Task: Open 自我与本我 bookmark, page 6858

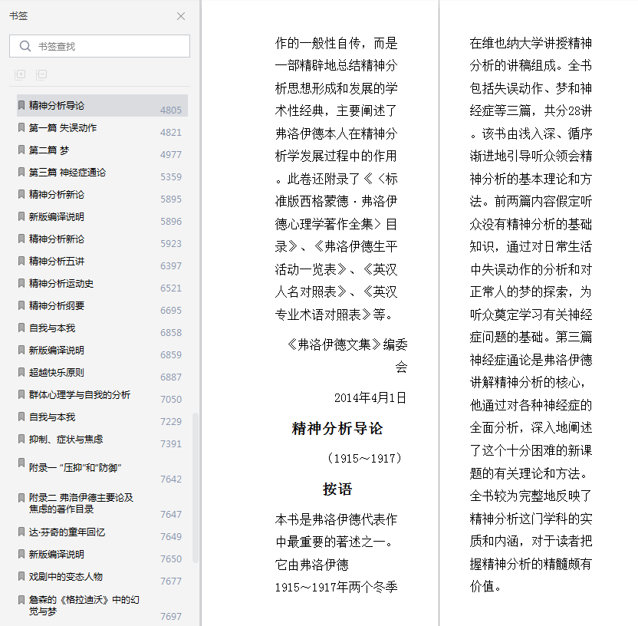Action: point(102,328)
